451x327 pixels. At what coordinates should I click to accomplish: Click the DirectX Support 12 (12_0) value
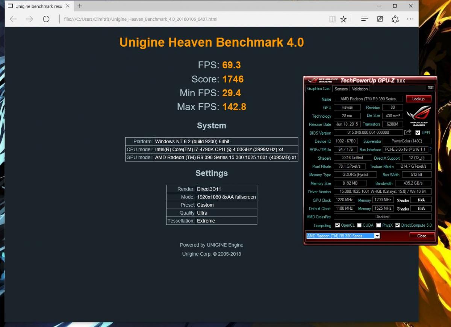[x=417, y=158]
